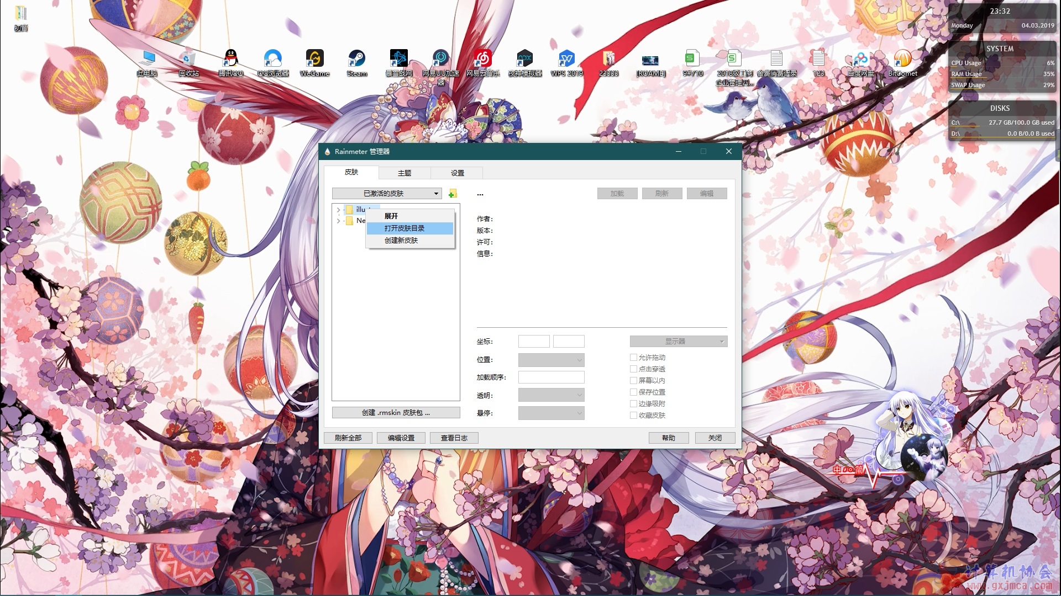Click the 23:32 clock widget
The height and width of the screenshot is (596, 1061).
pyautogui.click(x=1000, y=11)
